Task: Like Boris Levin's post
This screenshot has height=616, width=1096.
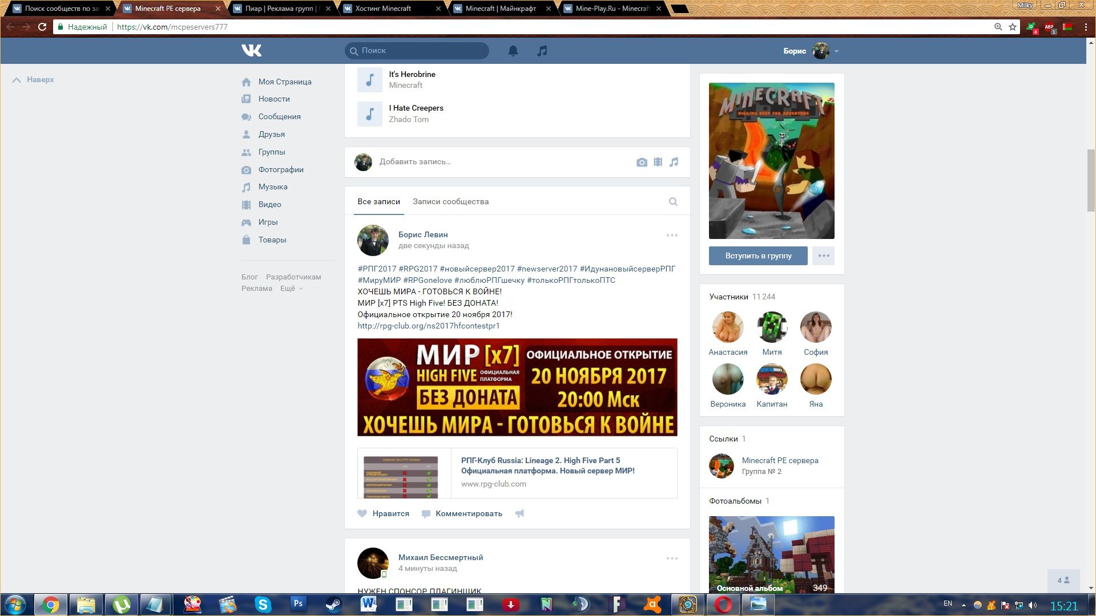Action: (x=384, y=513)
